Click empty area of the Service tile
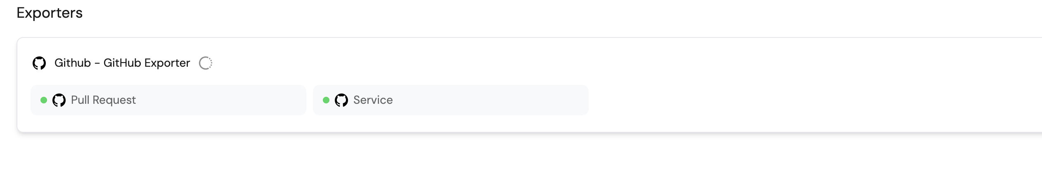The height and width of the screenshot is (173, 1042). click(491, 100)
